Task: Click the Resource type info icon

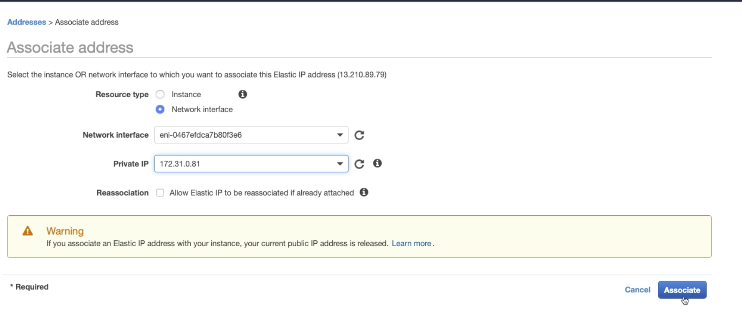Action: 242,94
